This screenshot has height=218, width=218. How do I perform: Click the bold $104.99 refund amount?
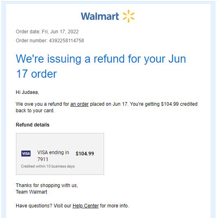tap(85, 153)
